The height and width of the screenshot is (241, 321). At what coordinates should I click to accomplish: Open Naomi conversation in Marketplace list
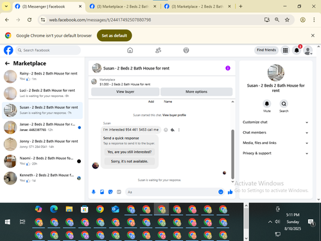pos(42,161)
